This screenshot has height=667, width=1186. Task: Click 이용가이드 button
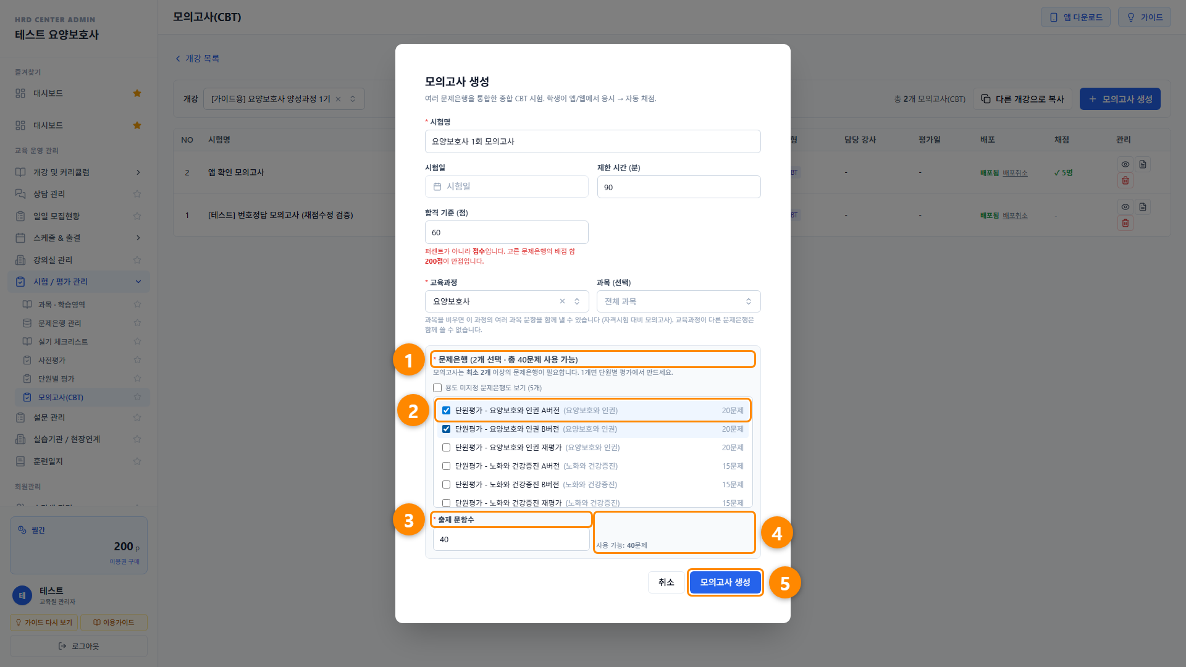(x=114, y=623)
